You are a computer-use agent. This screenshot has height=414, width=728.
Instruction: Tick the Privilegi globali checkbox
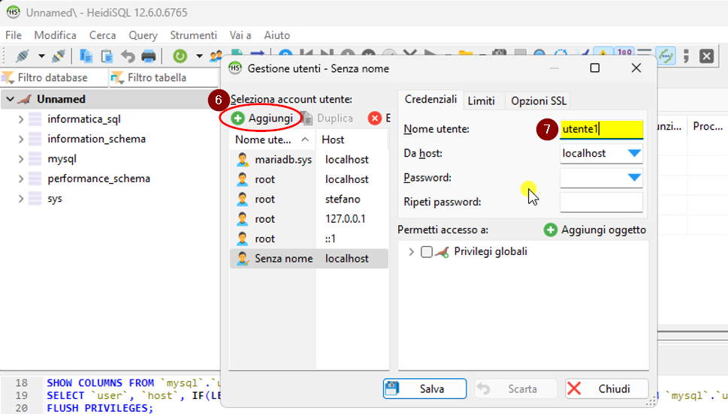pos(426,252)
